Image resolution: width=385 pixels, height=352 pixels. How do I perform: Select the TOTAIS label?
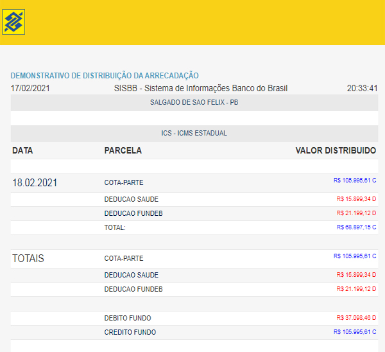pos(28,259)
